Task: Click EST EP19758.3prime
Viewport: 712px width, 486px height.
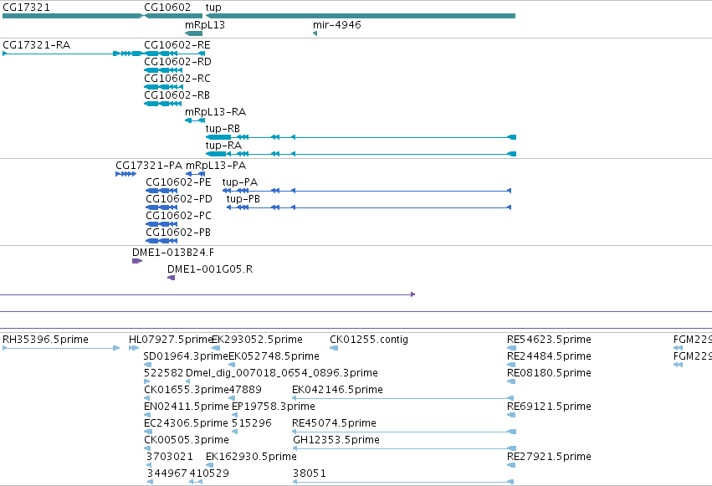Action: click(x=274, y=407)
